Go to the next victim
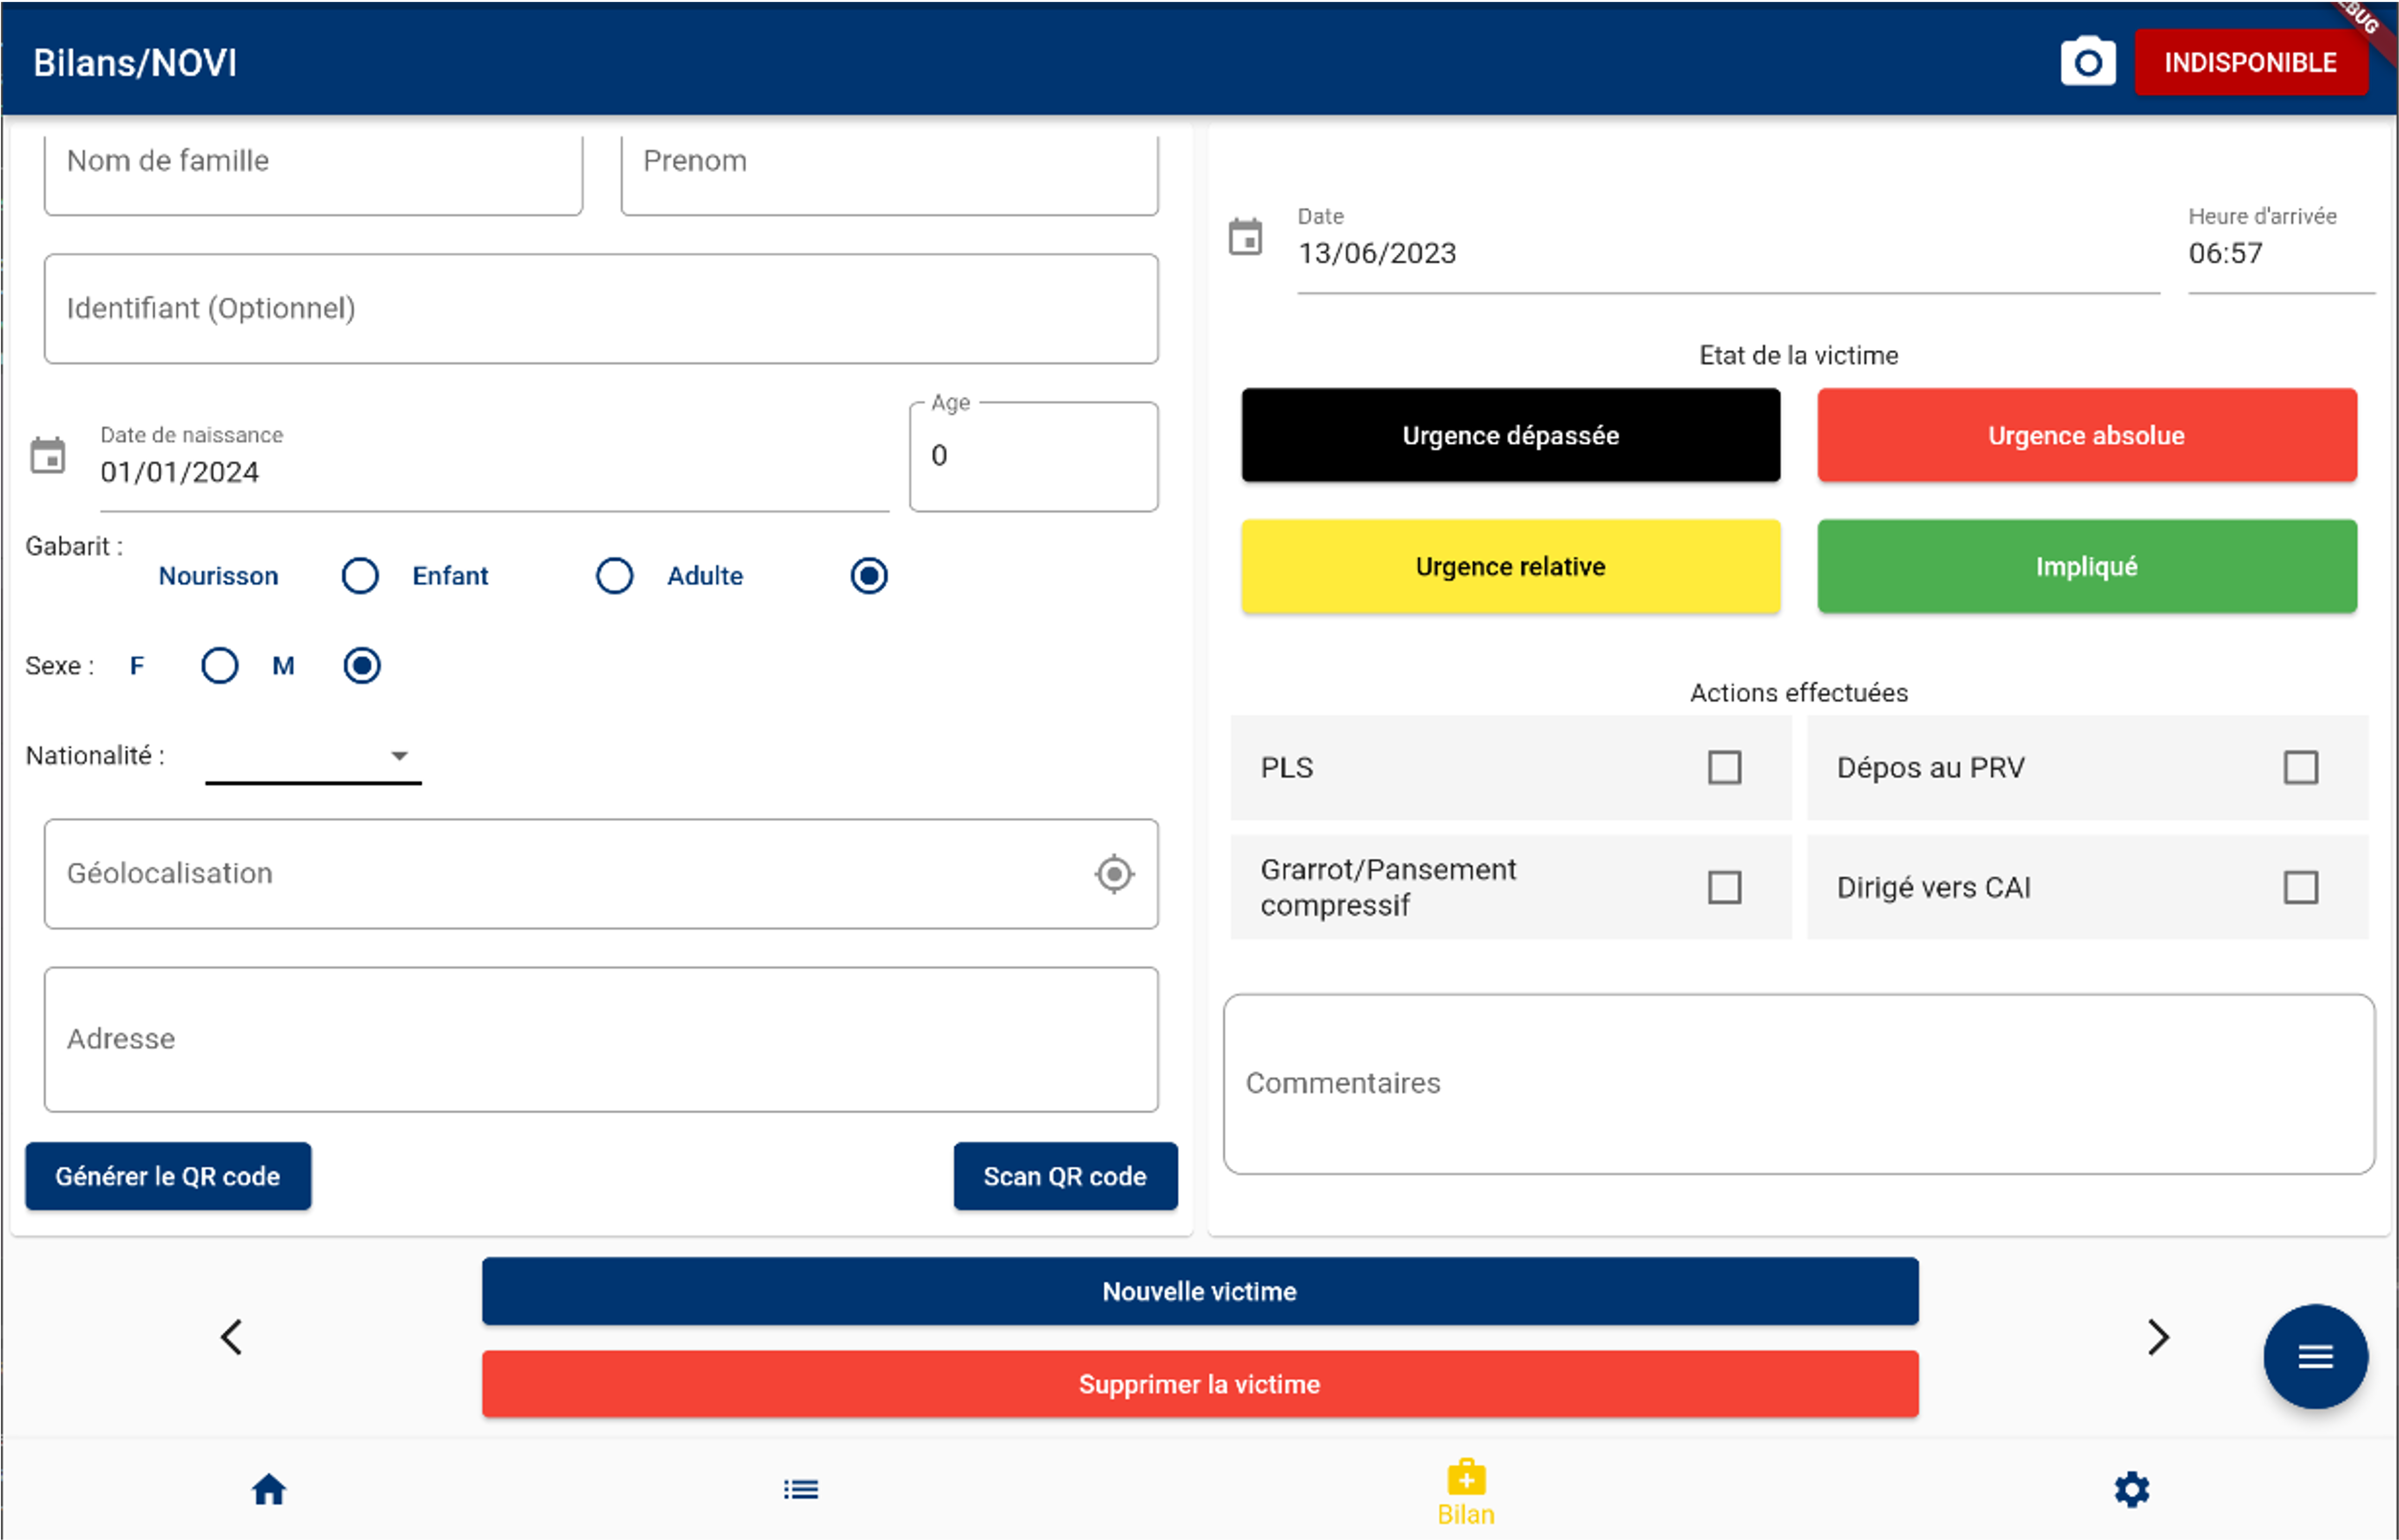2399x1540 pixels. (2158, 1337)
